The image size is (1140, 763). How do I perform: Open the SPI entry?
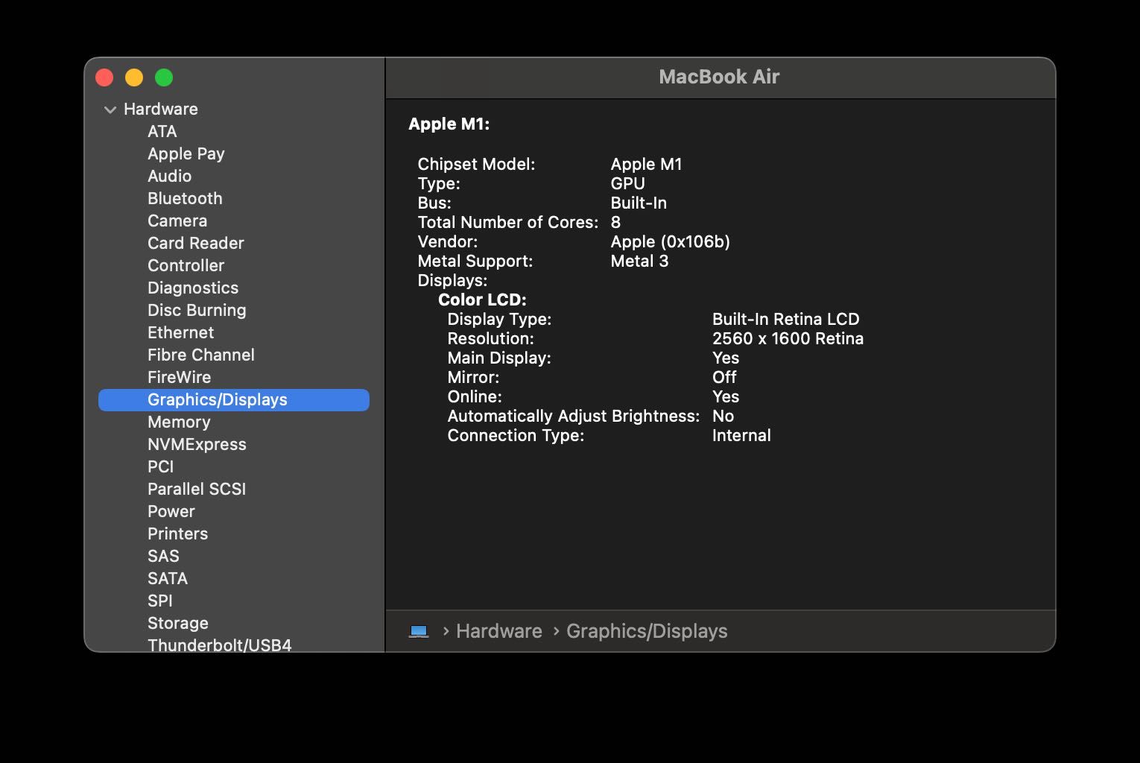159,601
